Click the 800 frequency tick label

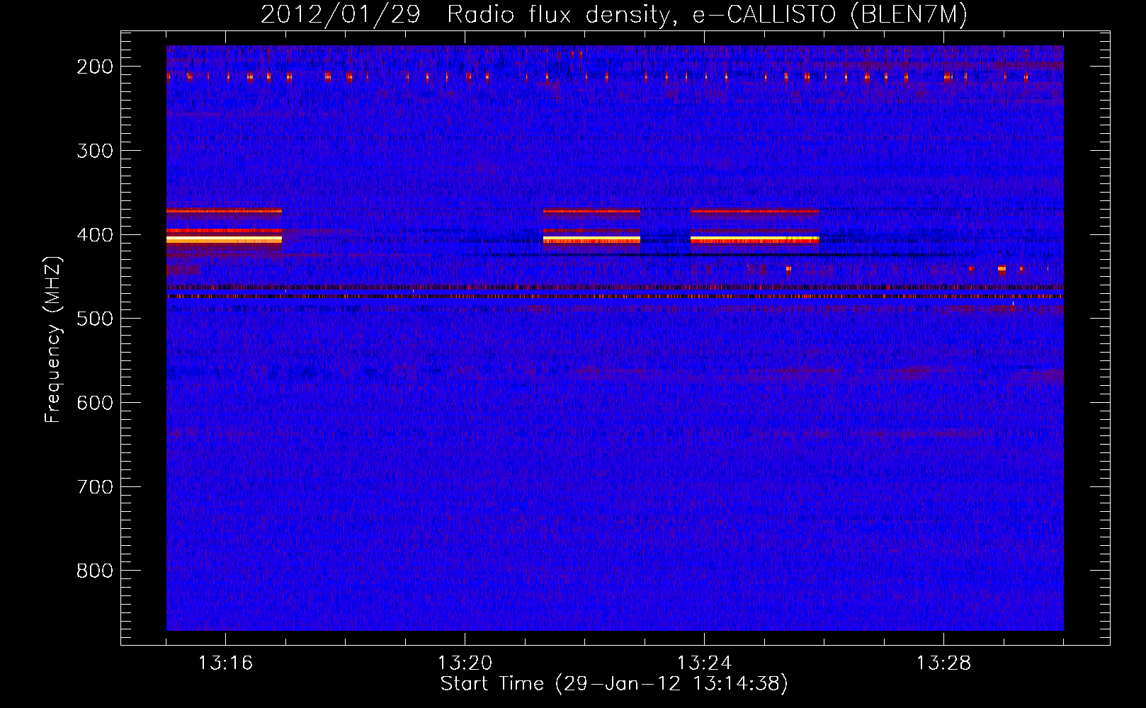click(95, 571)
